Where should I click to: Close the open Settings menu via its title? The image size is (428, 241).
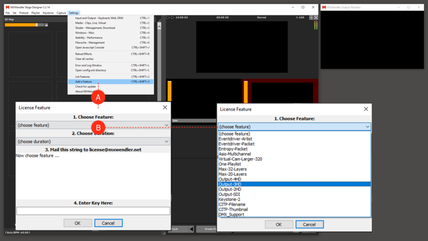point(73,13)
